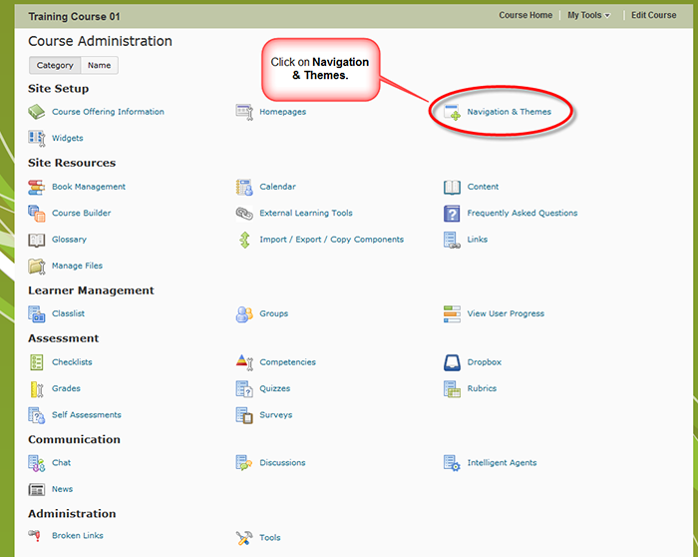Switch to Category view
This screenshot has height=557, width=698.
(55, 66)
